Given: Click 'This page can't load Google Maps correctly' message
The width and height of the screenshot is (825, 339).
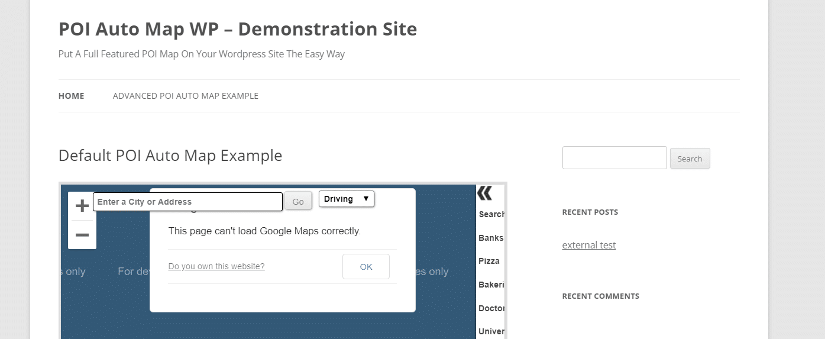Looking at the screenshot, I should [264, 231].
